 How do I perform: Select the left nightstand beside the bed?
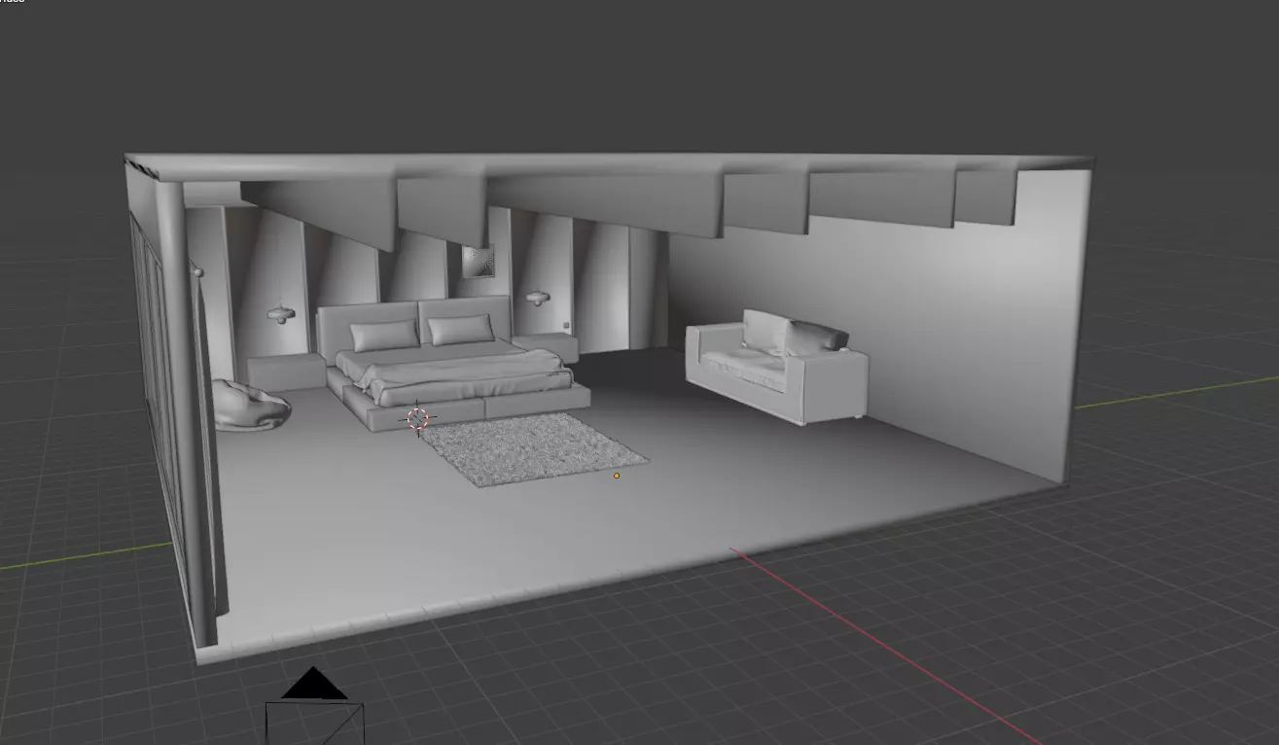[285, 372]
